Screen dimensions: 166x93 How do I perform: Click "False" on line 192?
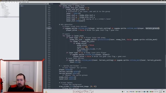click(82, 30)
